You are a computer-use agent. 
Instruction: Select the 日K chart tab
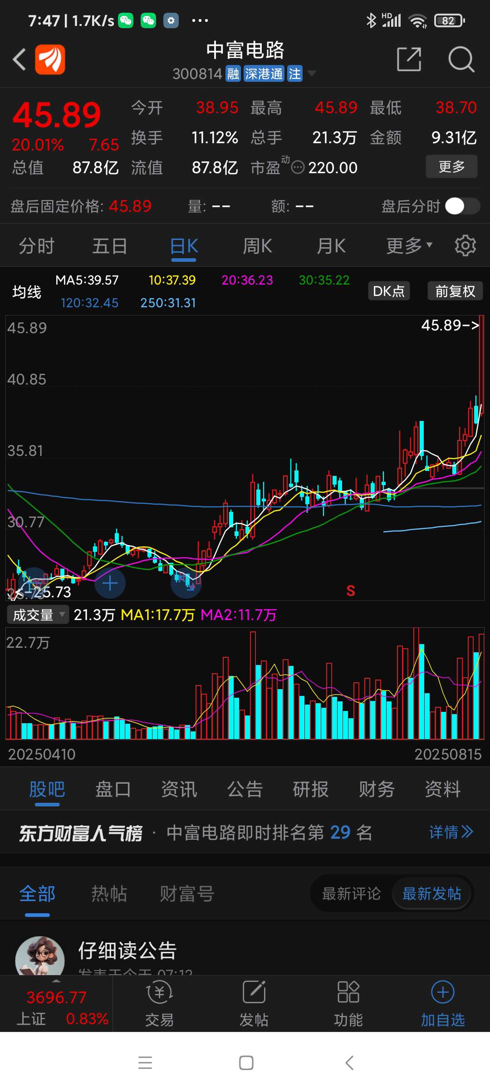point(184,246)
